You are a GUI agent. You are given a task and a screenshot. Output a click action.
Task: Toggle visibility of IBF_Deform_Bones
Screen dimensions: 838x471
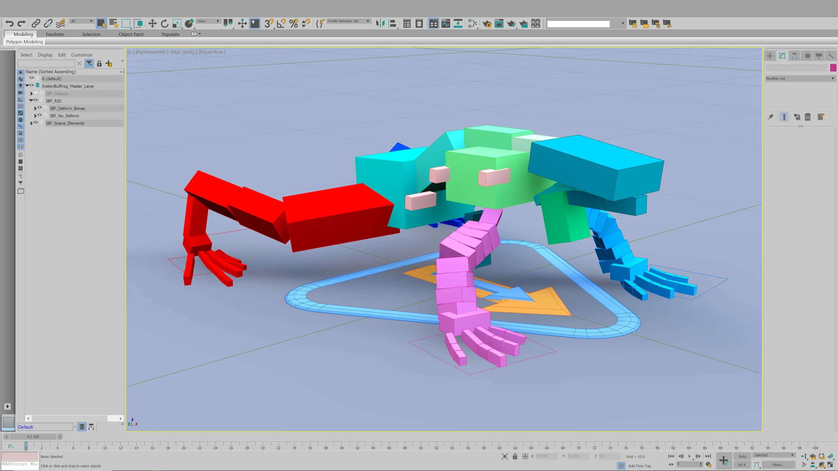pos(40,108)
